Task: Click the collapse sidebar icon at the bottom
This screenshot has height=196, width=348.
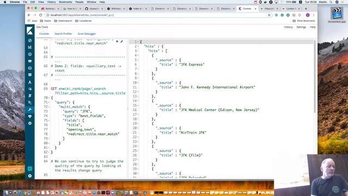Action: pyautogui.click(x=30, y=176)
